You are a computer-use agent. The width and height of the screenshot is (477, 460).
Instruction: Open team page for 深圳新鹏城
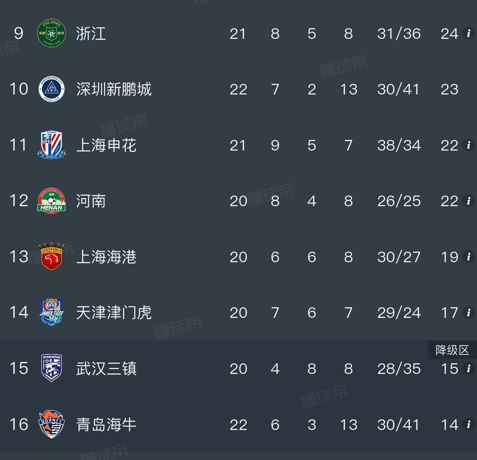click(x=114, y=89)
